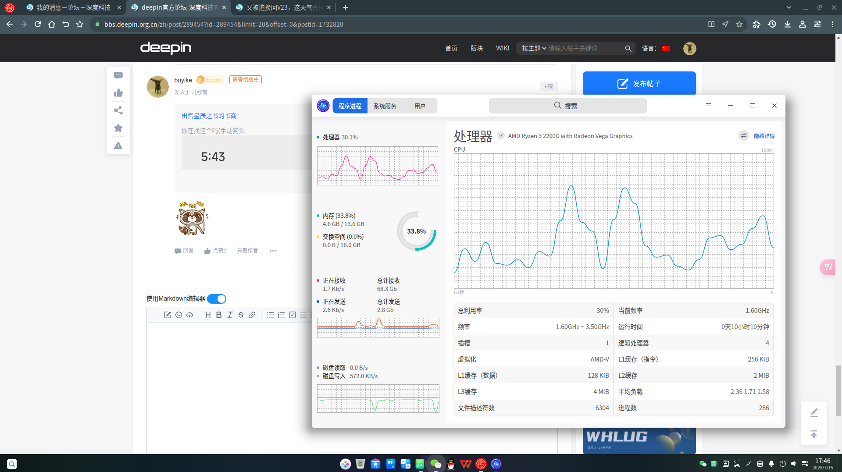This screenshot has height=472, width=842.
Task: Switch to the 系统服务 tab
Action: (x=385, y=106)
